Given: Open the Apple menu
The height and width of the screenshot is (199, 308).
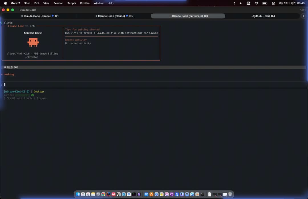Looking at the screenshot, I should 5,3.
